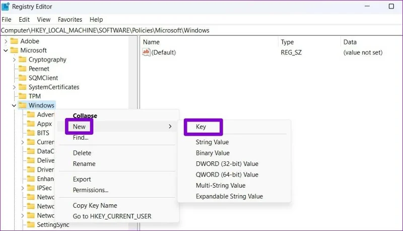Select the SQMClient key label
The image size is (403, 231).
point(43,78)
